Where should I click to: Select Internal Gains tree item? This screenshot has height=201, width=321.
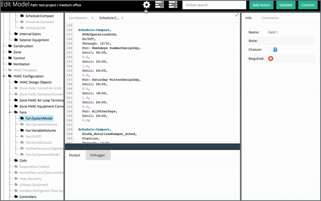point(30,34)
